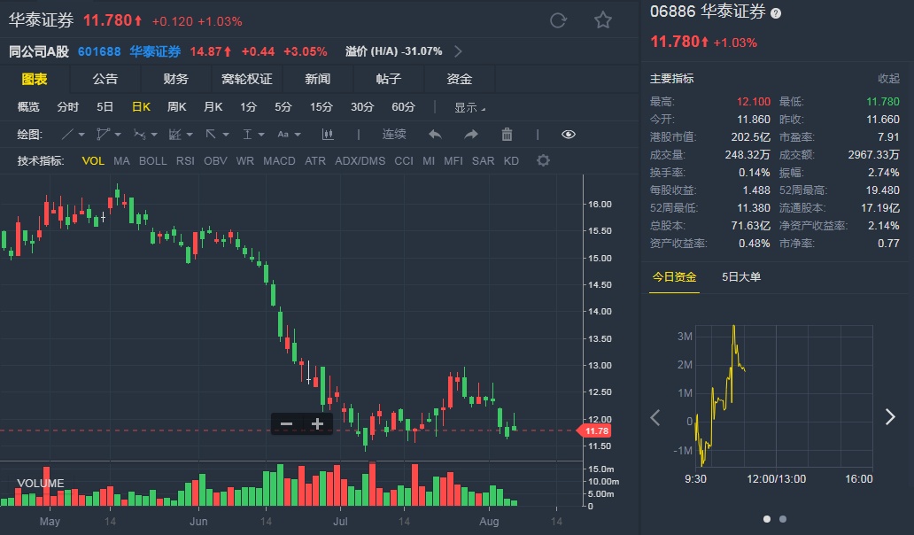Zoom out chart with minus button
The height and width of the screenshot is (535, 914).
(x=286, y=424)
